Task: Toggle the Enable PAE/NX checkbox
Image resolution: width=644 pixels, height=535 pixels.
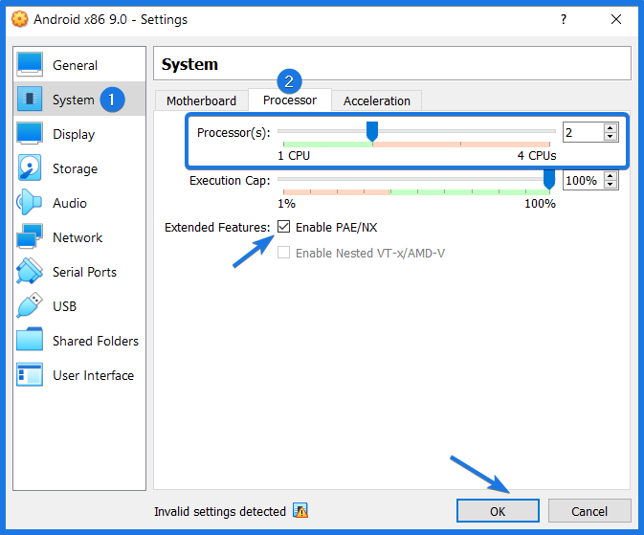Action: (283, 227)
